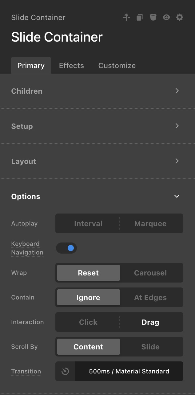
Task: Enable Marquee autoplay
Action: [x=150, y=223]
